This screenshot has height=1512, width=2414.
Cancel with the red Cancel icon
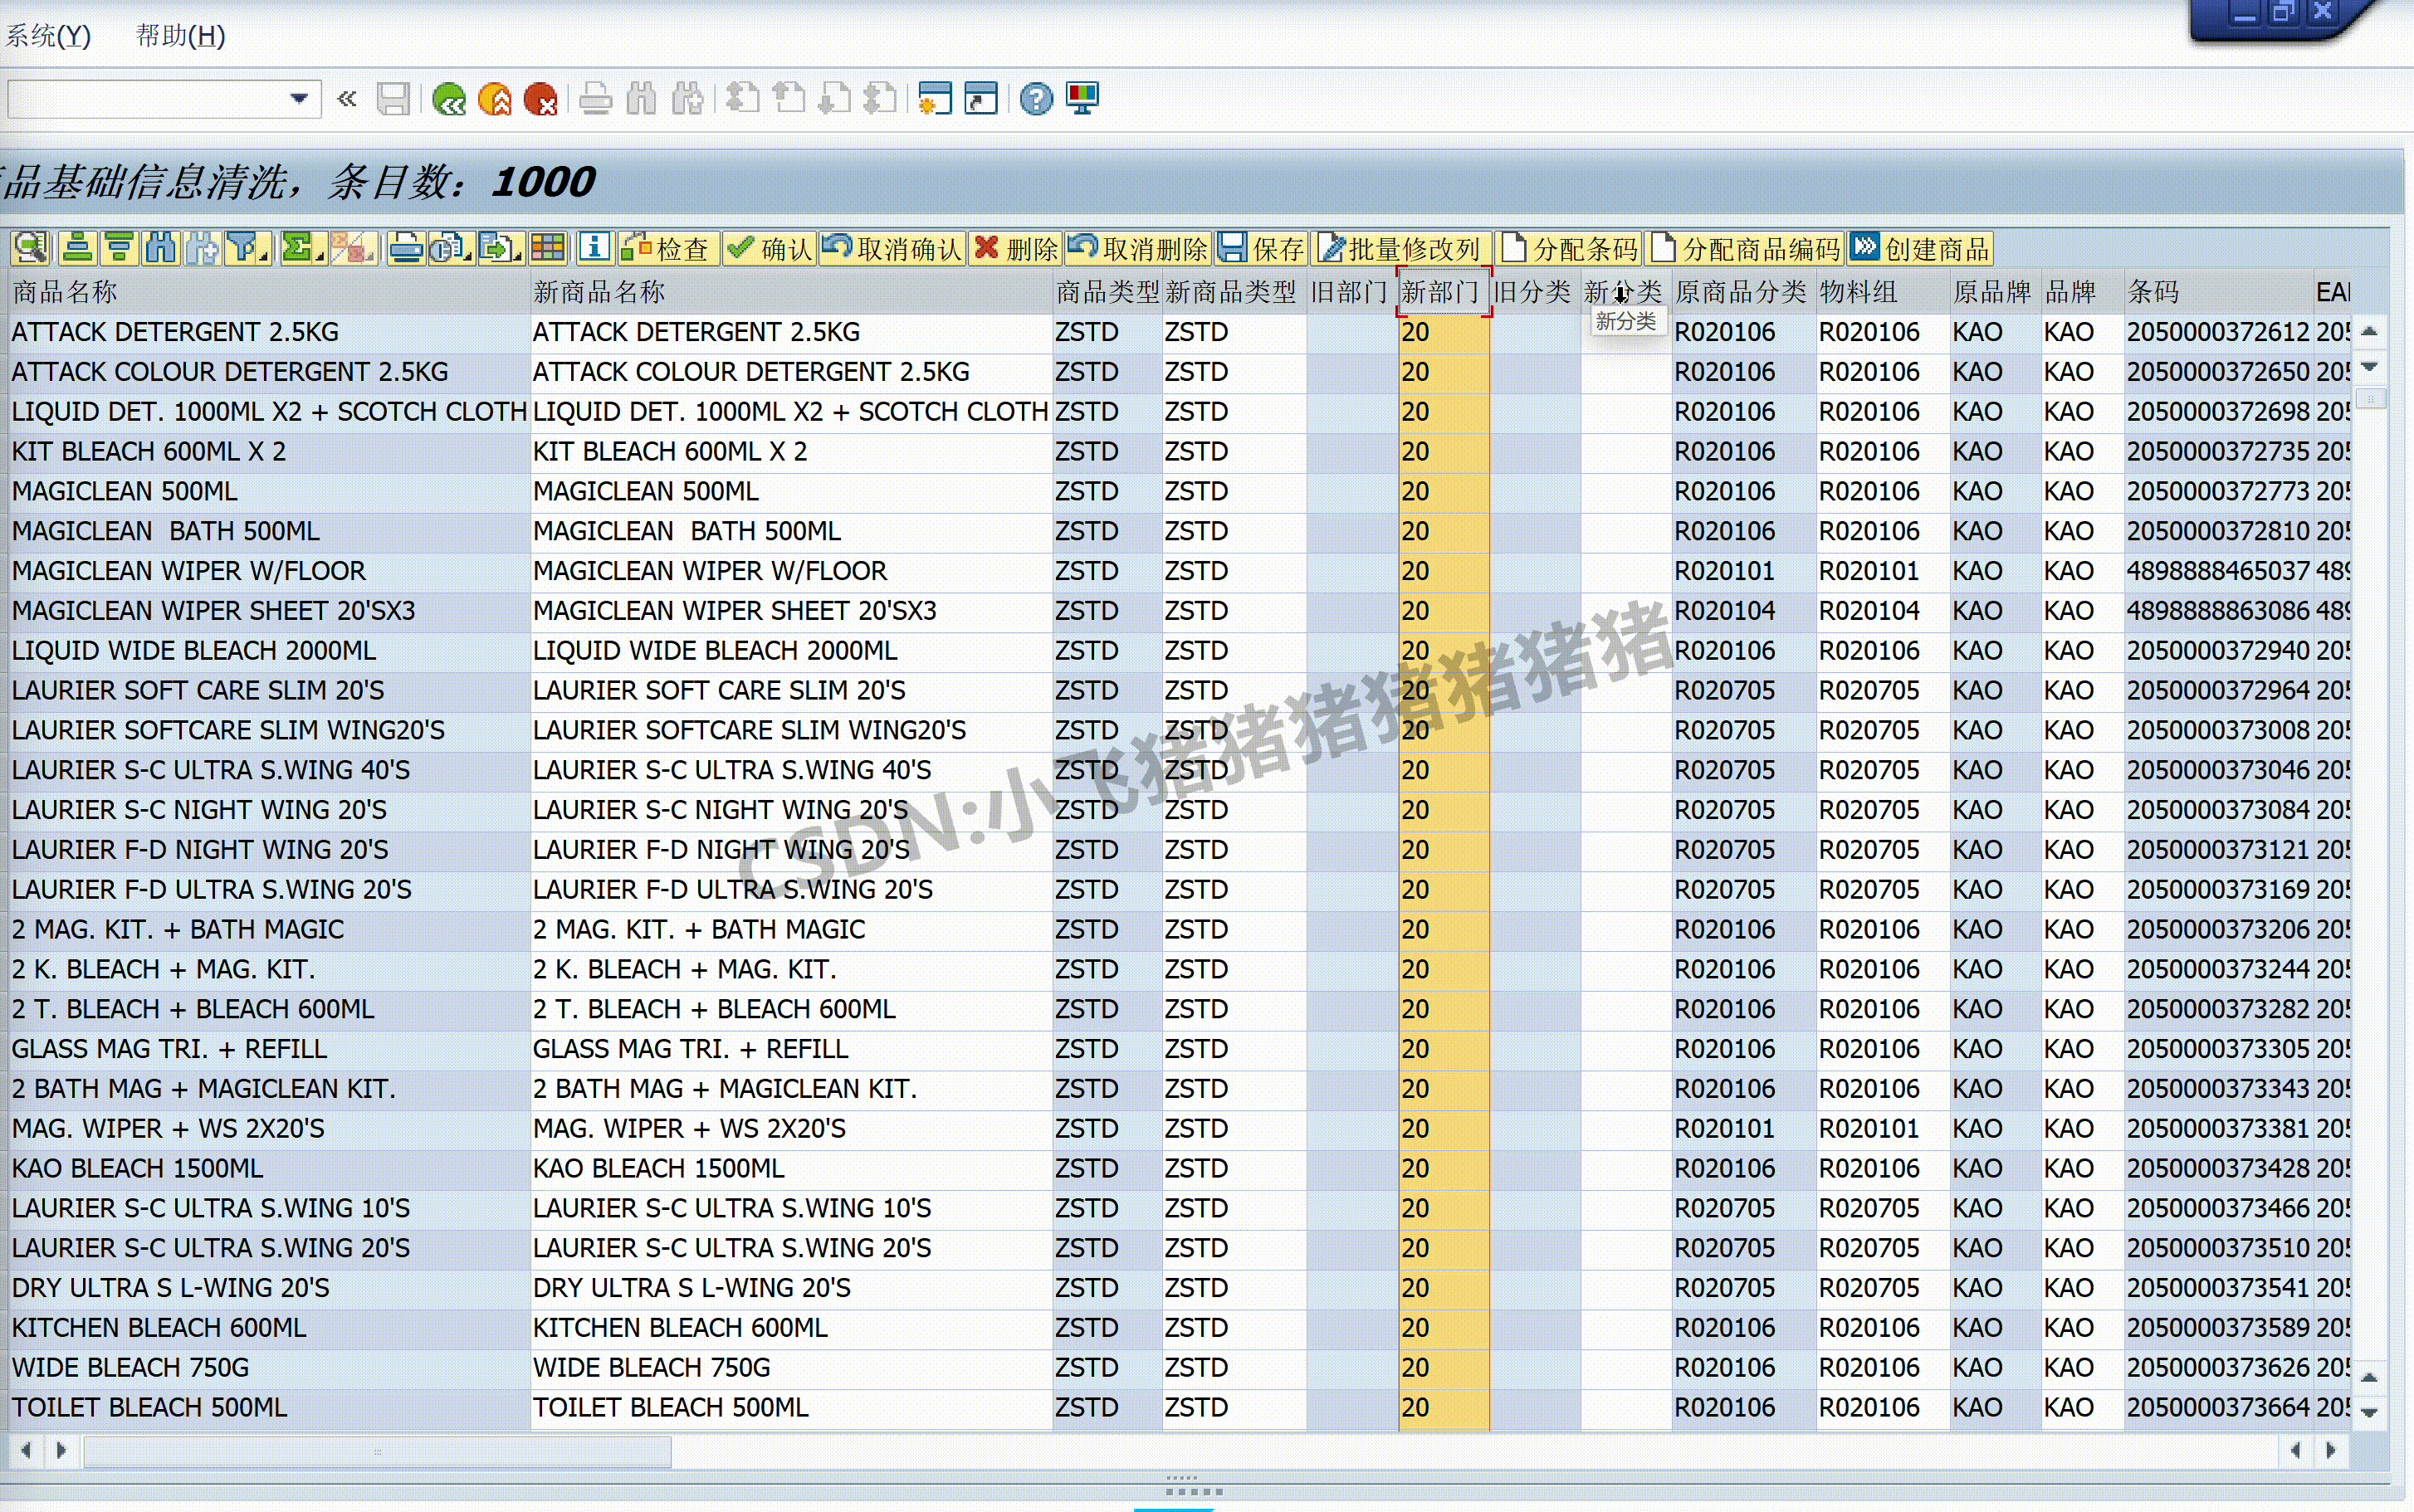pos(541,99)
